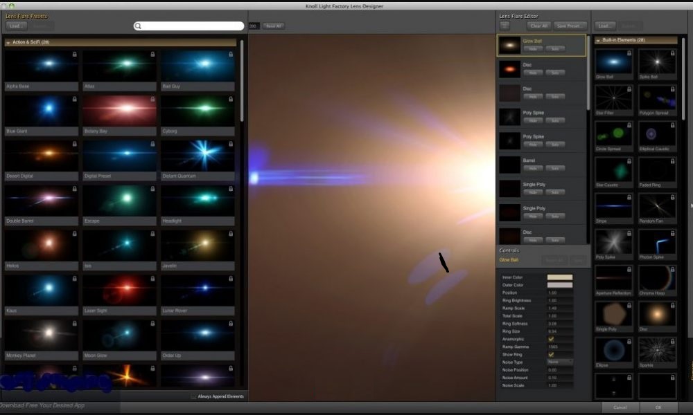Select the Desert Digital preset thumbnail
693x415 pixels.
tap(42, 155)
